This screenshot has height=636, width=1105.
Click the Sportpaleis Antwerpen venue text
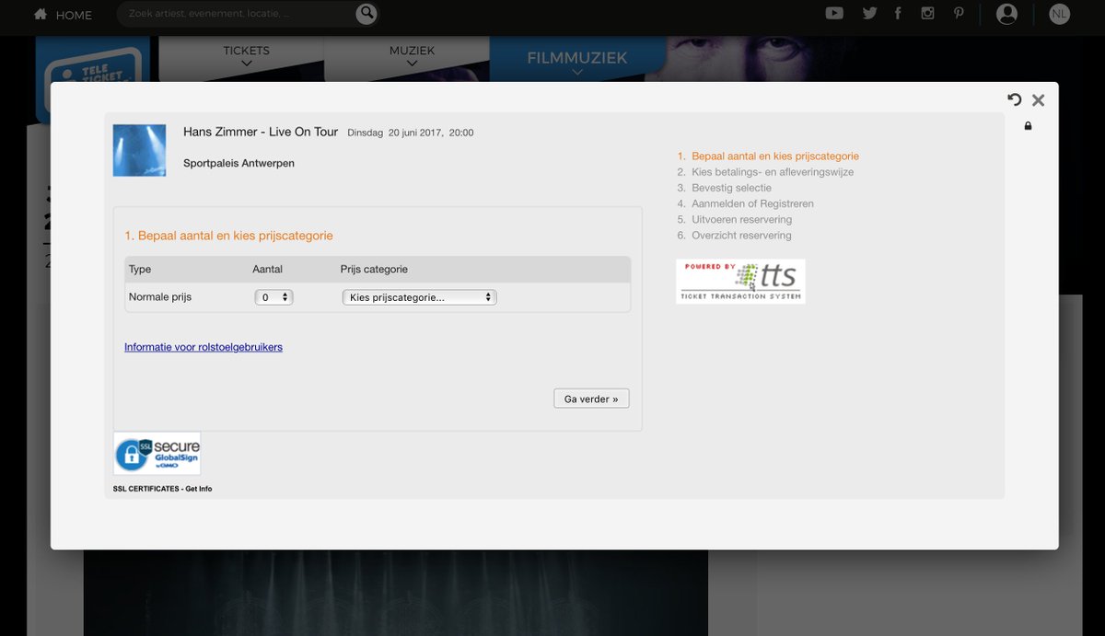click(238, 163)
